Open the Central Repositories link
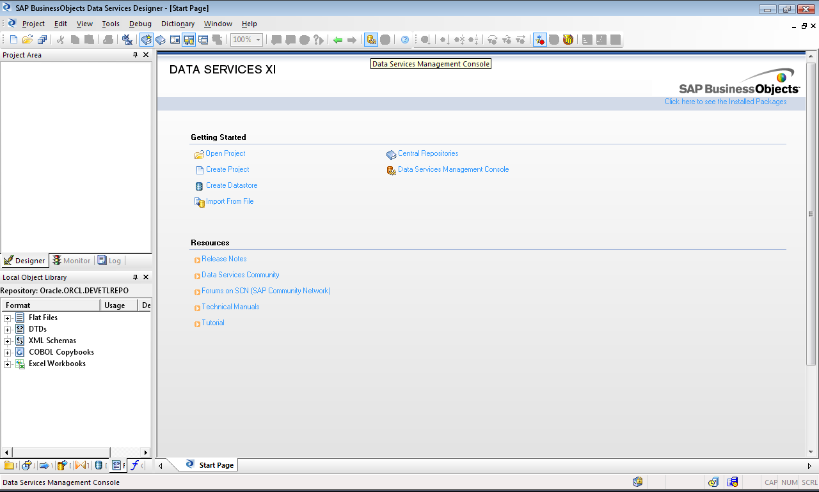819x492 pixels. pos(428,153)
